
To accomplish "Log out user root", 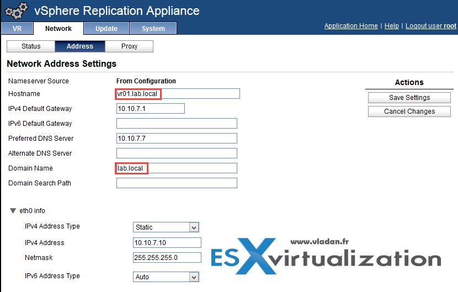I will pos(430,26).
